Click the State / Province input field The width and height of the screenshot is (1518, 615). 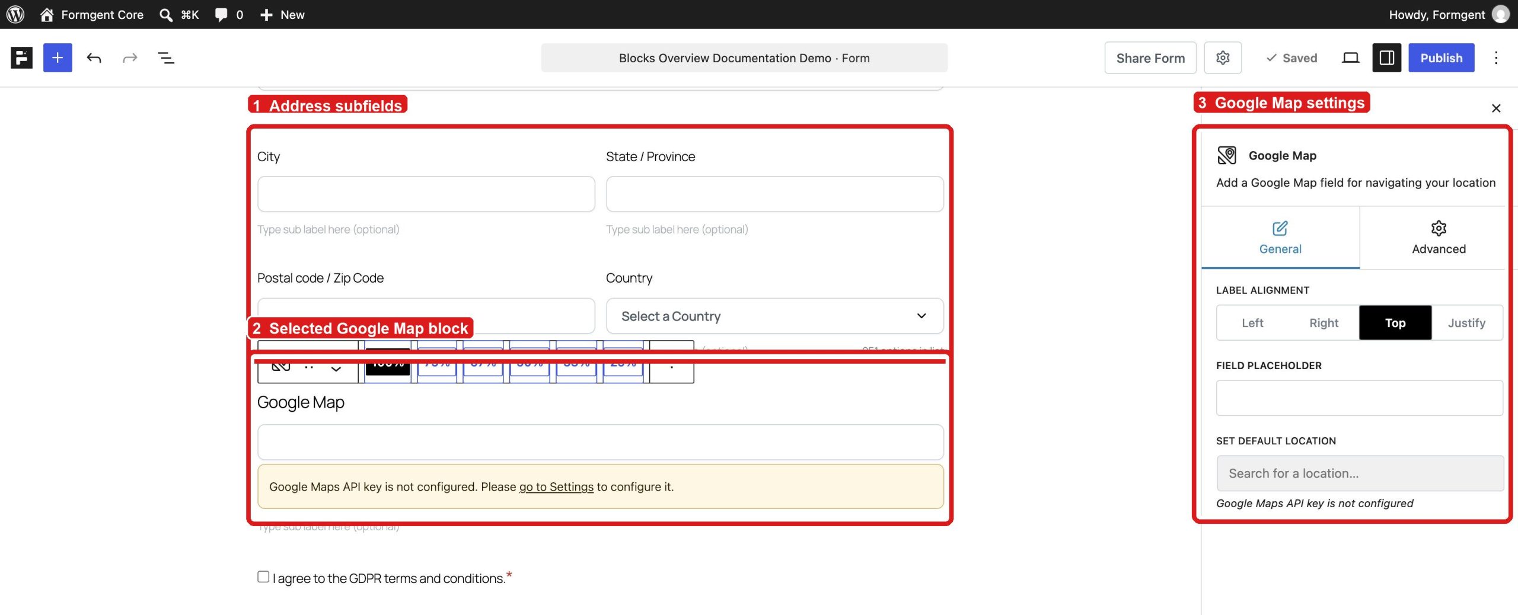click(774, 194)
